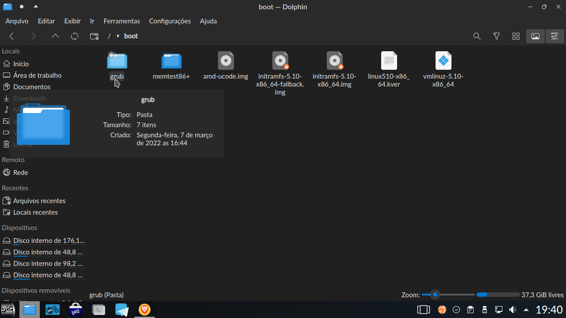The width and height of the screenshot is (566, 318).
Task: Open the Arquivo menu
Action: [x=17, y=21]
